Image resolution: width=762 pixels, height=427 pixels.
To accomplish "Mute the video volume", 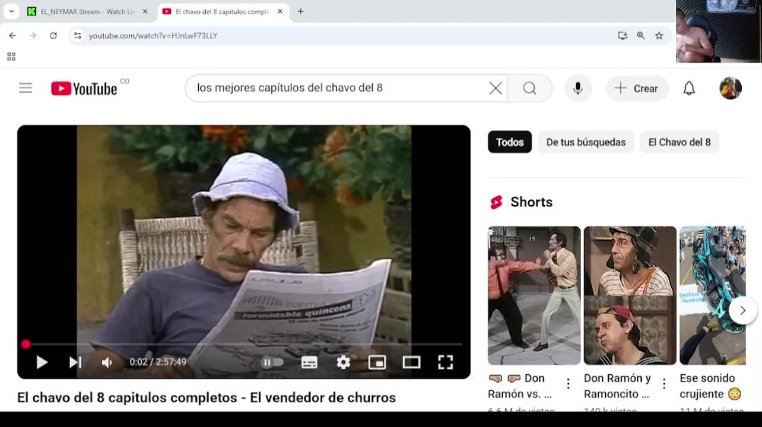I will click(x=107, y=362).
